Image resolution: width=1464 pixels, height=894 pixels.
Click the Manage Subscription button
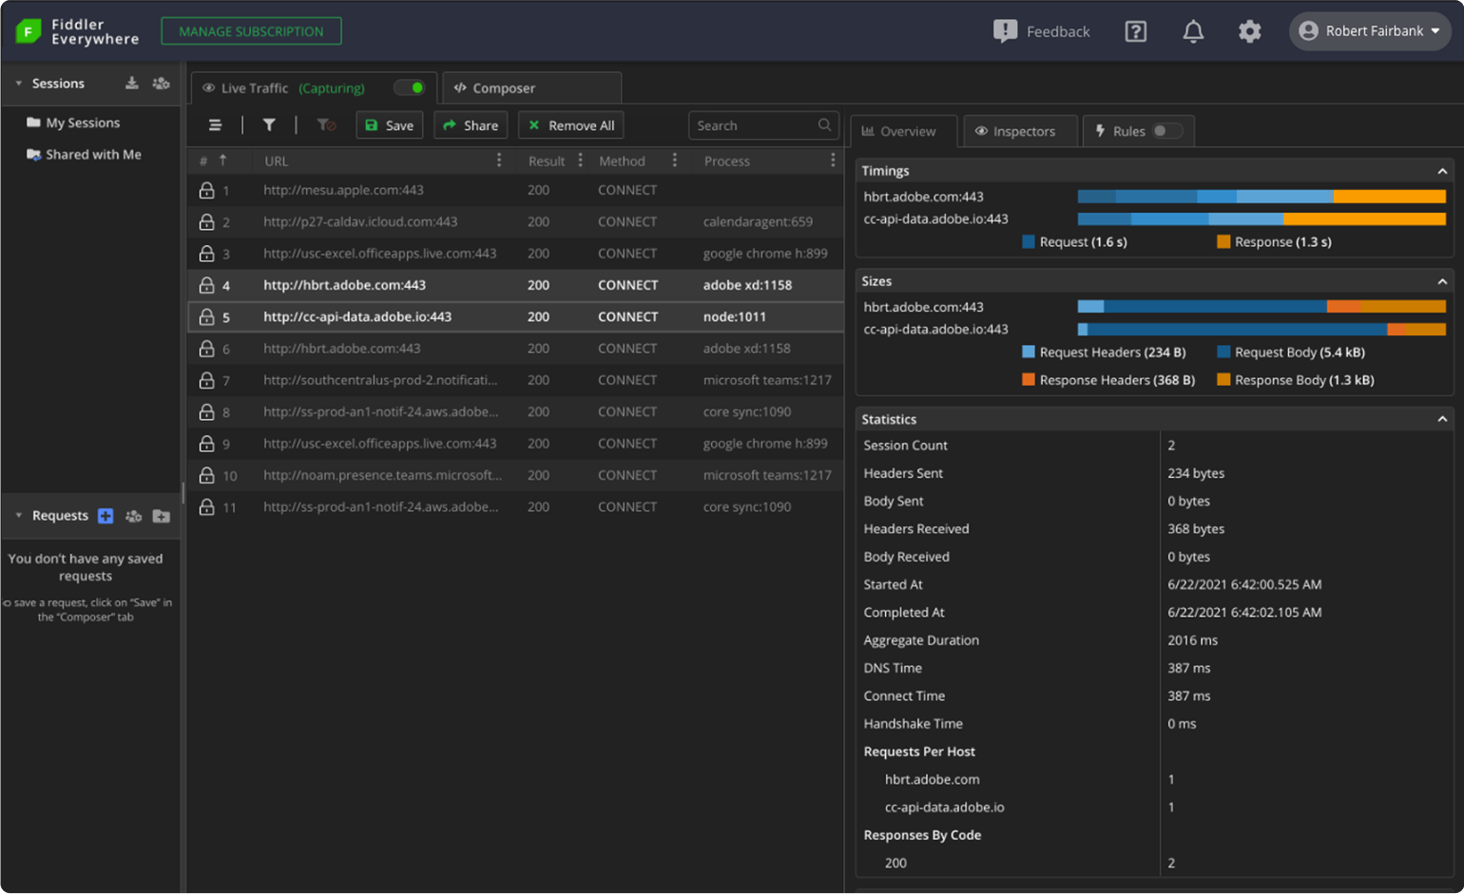[x=251, y=31]
